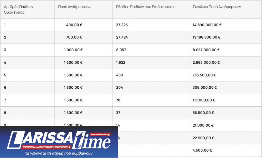Click the 1.000,00 € amount cell
The width and height of the screenshot is (263, 158).
coord(73,50)
